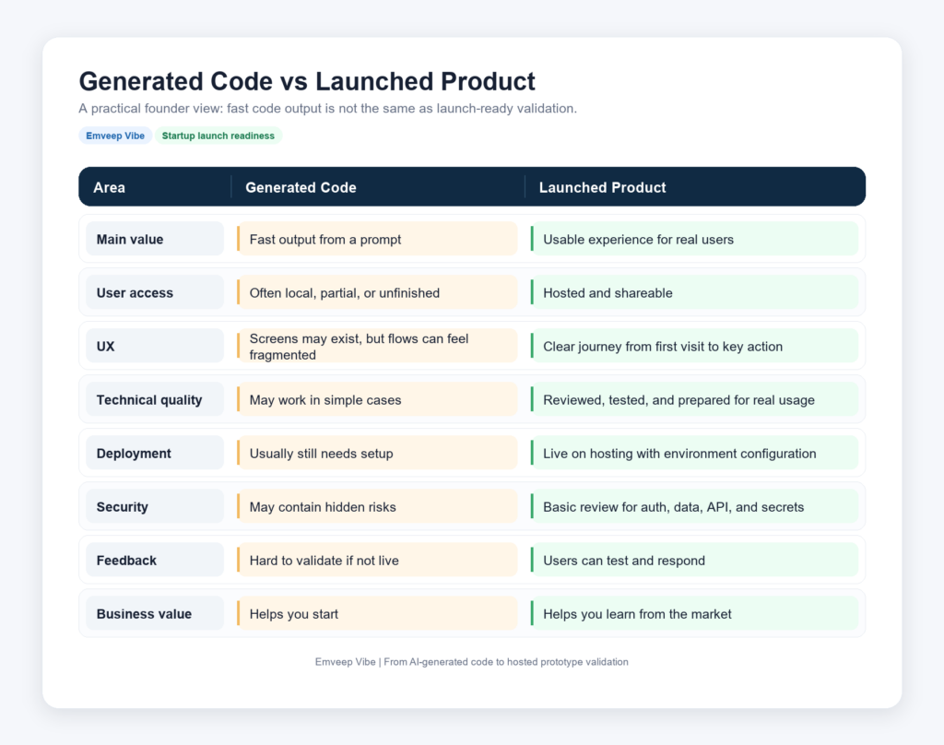Select the 'Business value' row label
Screen dimensions: 944x745
(155, 614)
